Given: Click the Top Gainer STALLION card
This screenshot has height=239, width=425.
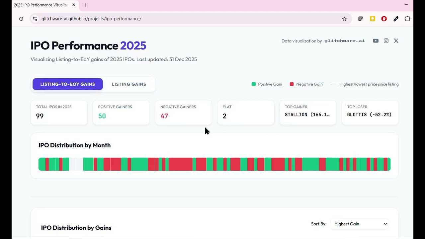Looking at the screenshot, I should click(308, 113).
